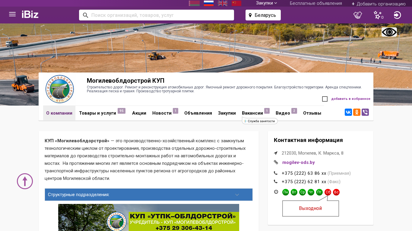Click 'Бесплатные объявления' link
Image resolution: width=412 pixels, height=231 pixels.
316,3
